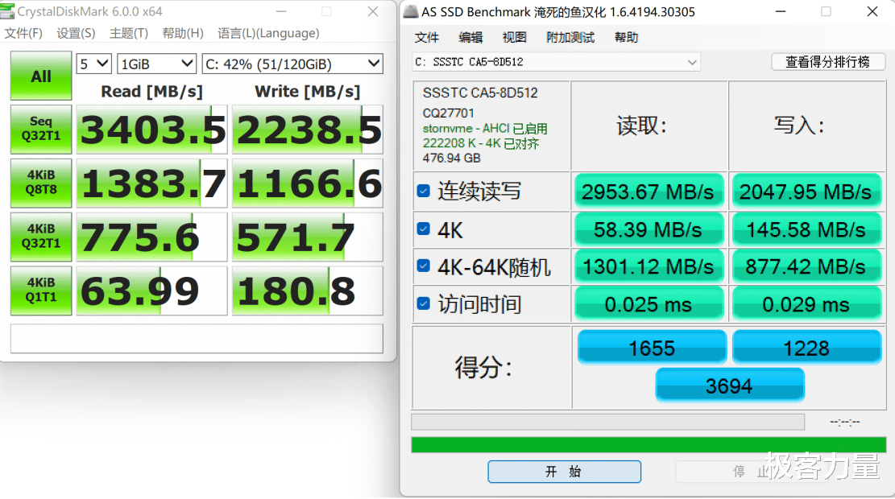895x499 pixels.
Task: Select the Seq Q32T1 read value 3403.5
Action: pyautogui.click(x=151, y=130)
